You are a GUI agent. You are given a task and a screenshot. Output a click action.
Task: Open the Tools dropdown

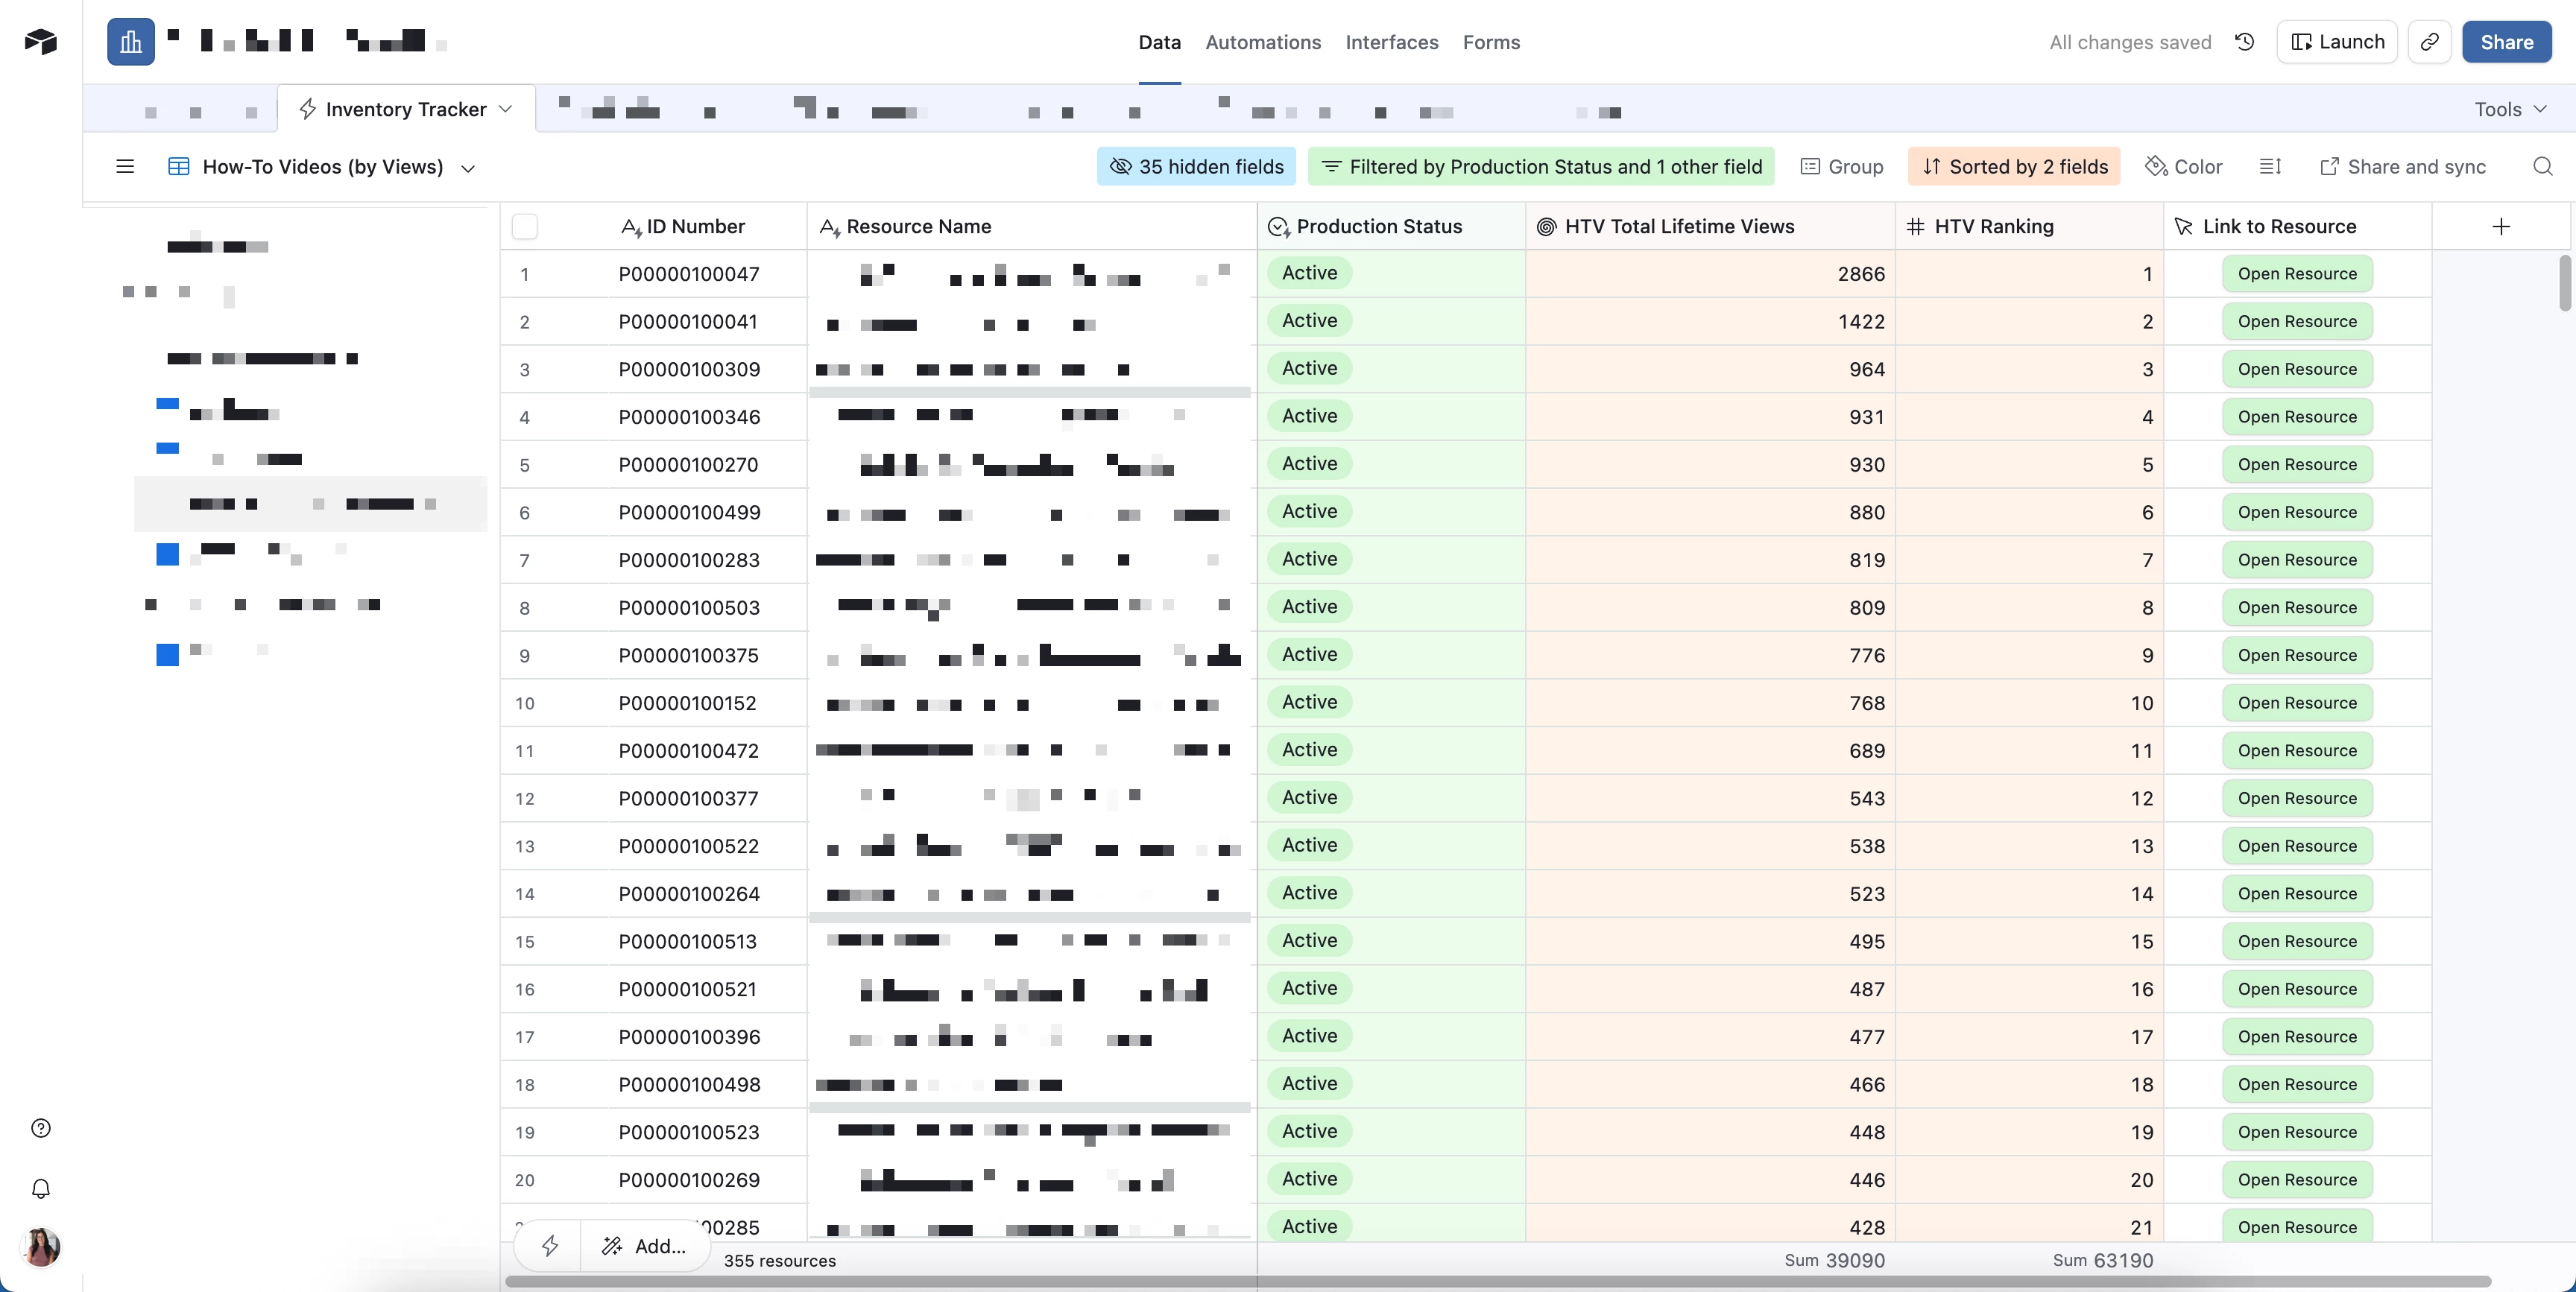click(x=2510, y=109)
